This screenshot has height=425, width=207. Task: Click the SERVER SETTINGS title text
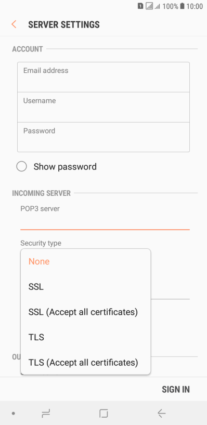(x=64, y=24)
